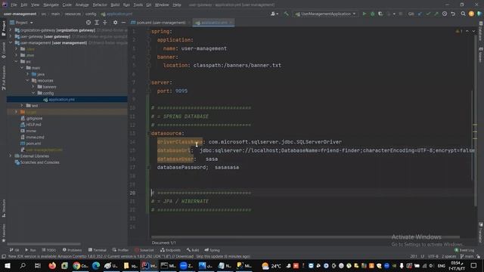484x272 pixels.
Task: Select Scratches and Consoles node
Action: [x=37, y=162]
